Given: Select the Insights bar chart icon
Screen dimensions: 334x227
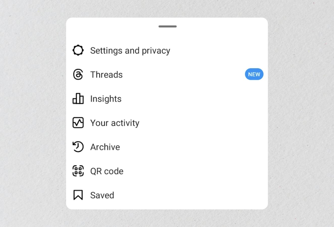Looking at the screenshot, I should point(78,99).
